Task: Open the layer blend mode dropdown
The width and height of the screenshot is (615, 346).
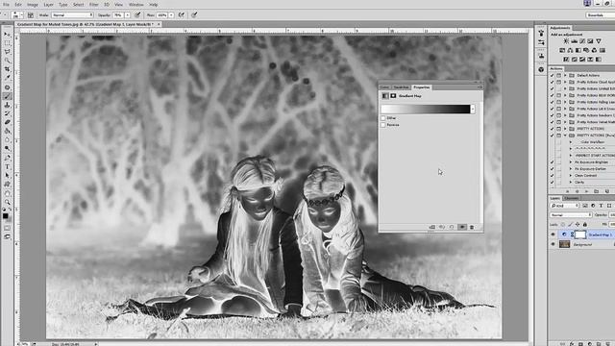Action: 571,215
